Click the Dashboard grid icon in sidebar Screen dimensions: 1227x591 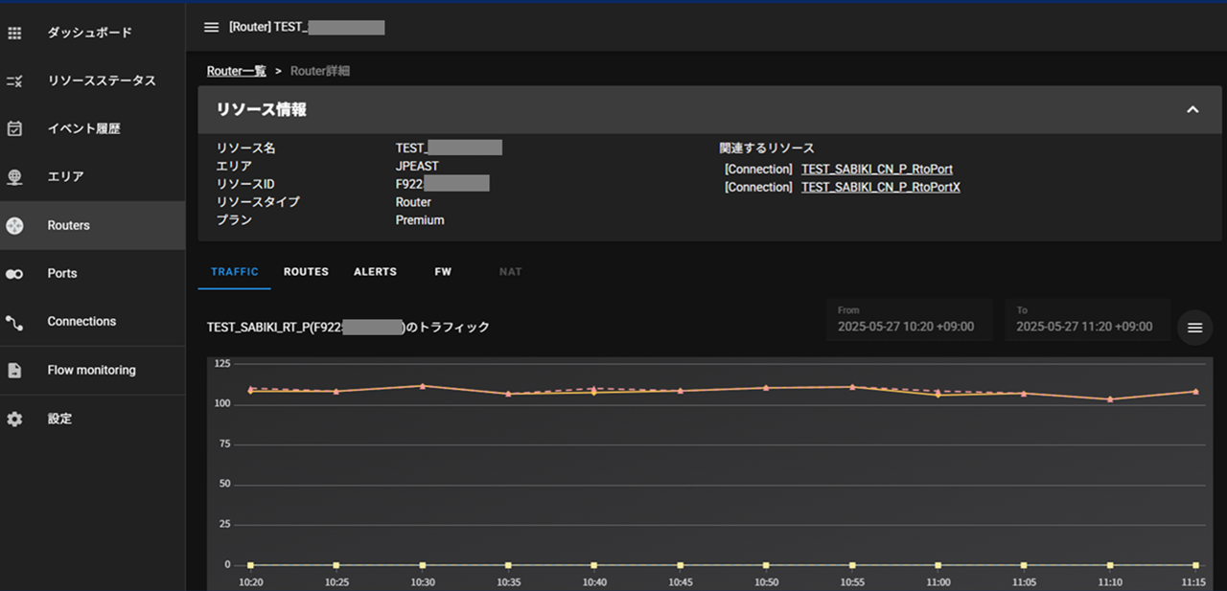tap(14, 34)
